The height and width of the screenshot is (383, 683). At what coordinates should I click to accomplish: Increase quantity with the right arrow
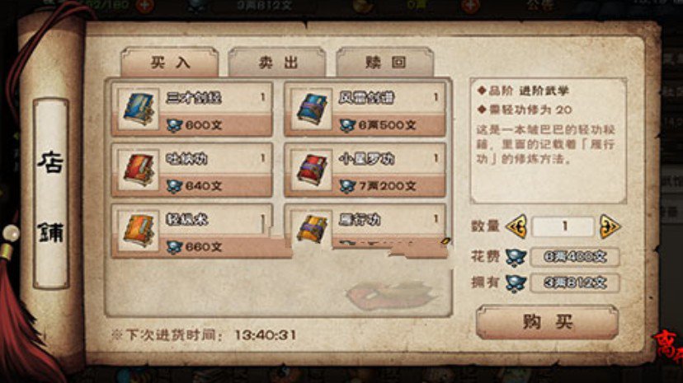610,227
